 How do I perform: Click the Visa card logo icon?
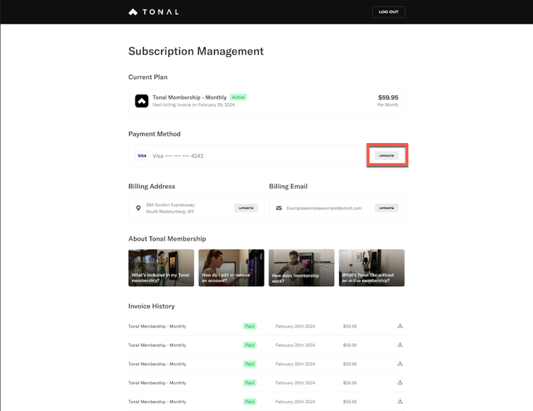[x=142, y=156]
